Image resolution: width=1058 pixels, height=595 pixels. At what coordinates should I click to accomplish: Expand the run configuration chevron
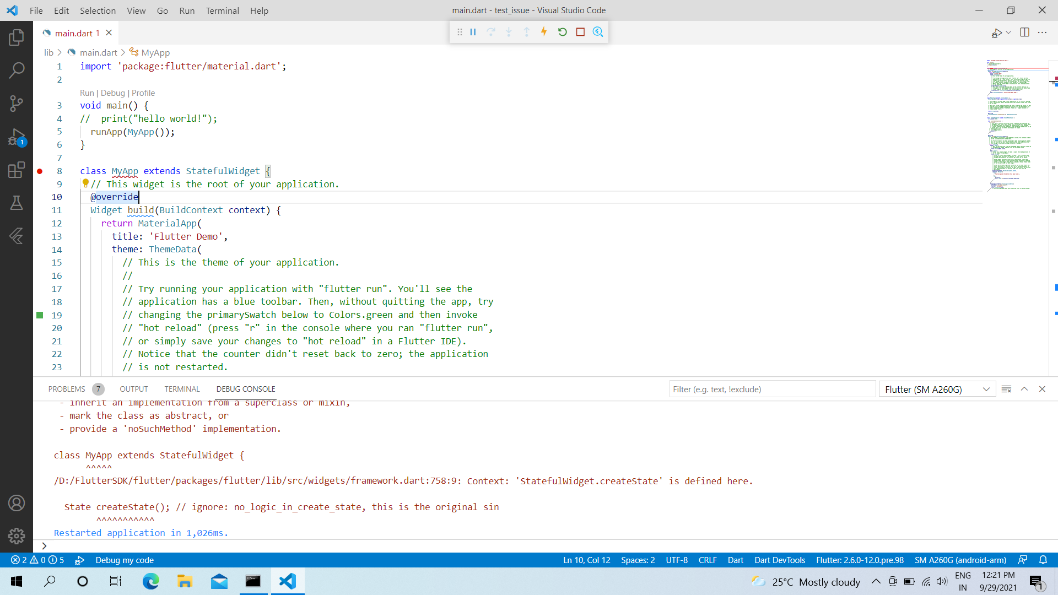pyautogui.click(x=1008, y=33)
